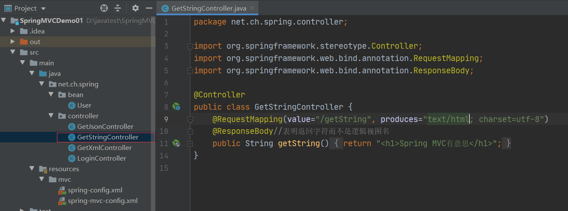Select the bean package row
Image resolution: width=568 pixels, height=211 pixels.
tap(78, 94)
